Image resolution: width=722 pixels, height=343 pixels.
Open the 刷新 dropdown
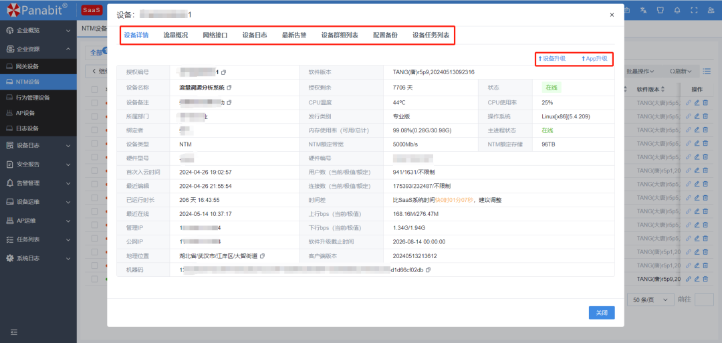click(680, 72)
